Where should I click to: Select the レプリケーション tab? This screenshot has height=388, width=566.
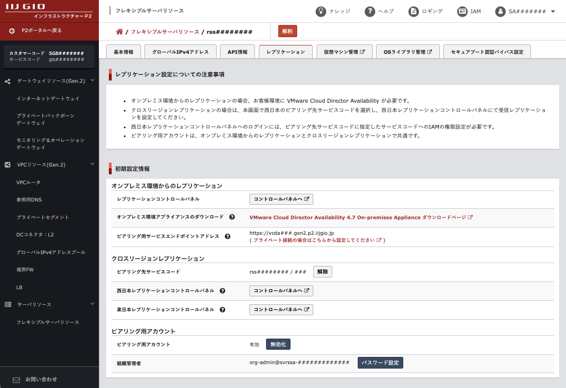[x=285, y=52]
